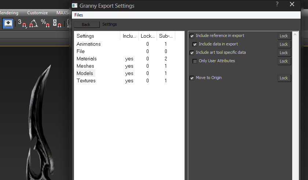The width and height of the screenshot is (308, 180).
Task: Click the Inclu... column header
Action: click(129, 36)
